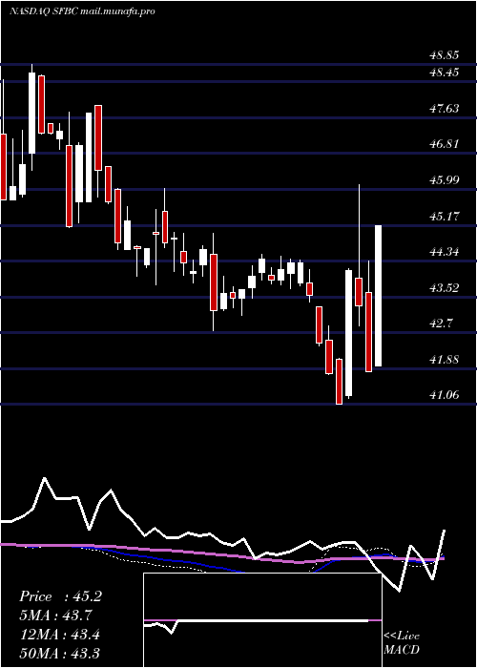Select the 46.81 price level label
The height and width of the screenshot is (668, 477).
[x=445, y=143]
